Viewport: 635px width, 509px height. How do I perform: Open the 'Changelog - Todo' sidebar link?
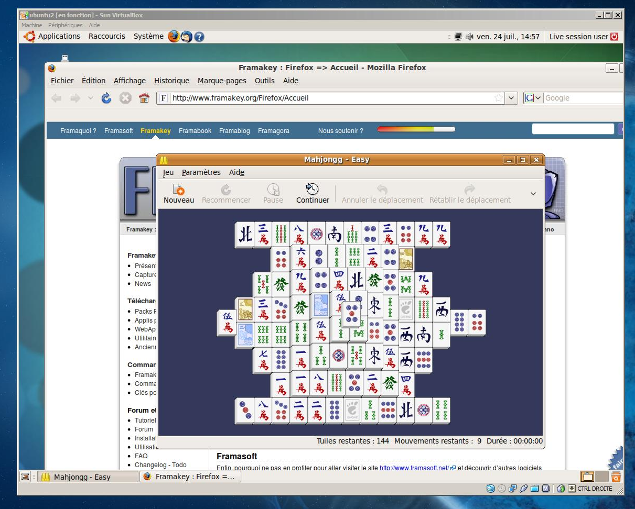point(160,465)
